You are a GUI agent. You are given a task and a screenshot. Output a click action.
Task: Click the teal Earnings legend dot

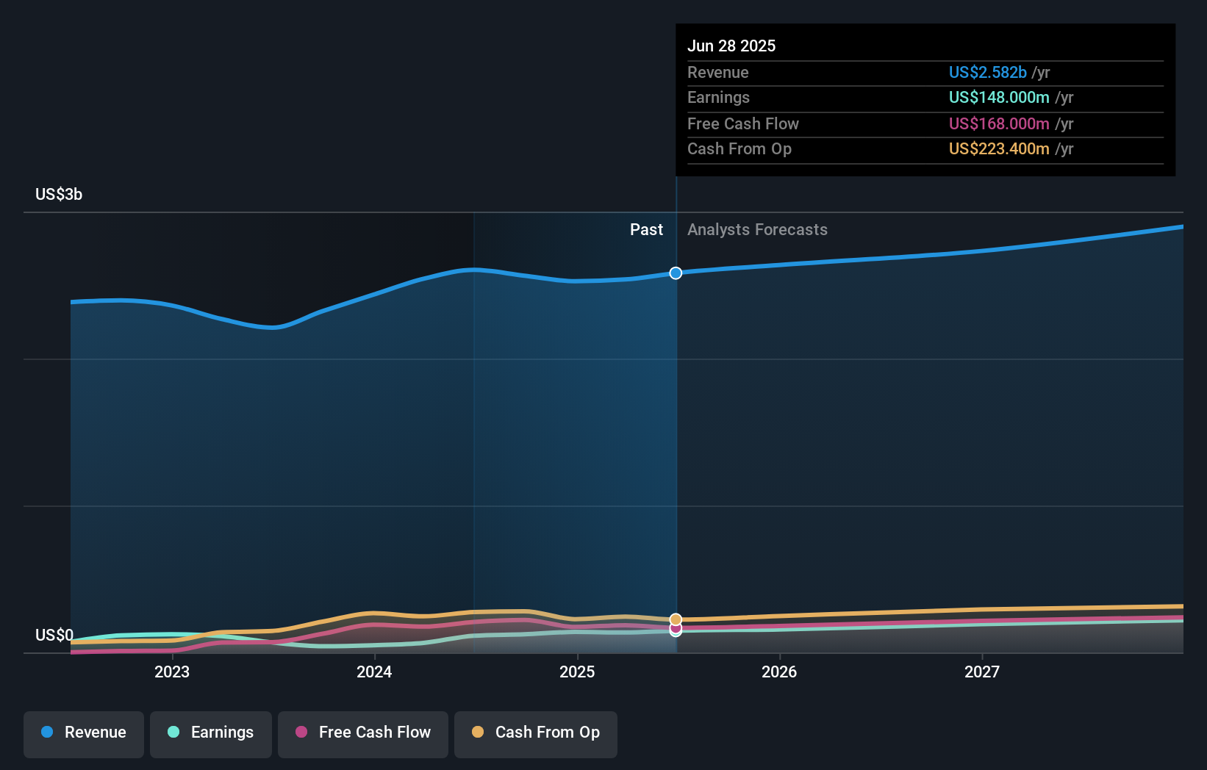pyautogui.click(x=174, y=733)
